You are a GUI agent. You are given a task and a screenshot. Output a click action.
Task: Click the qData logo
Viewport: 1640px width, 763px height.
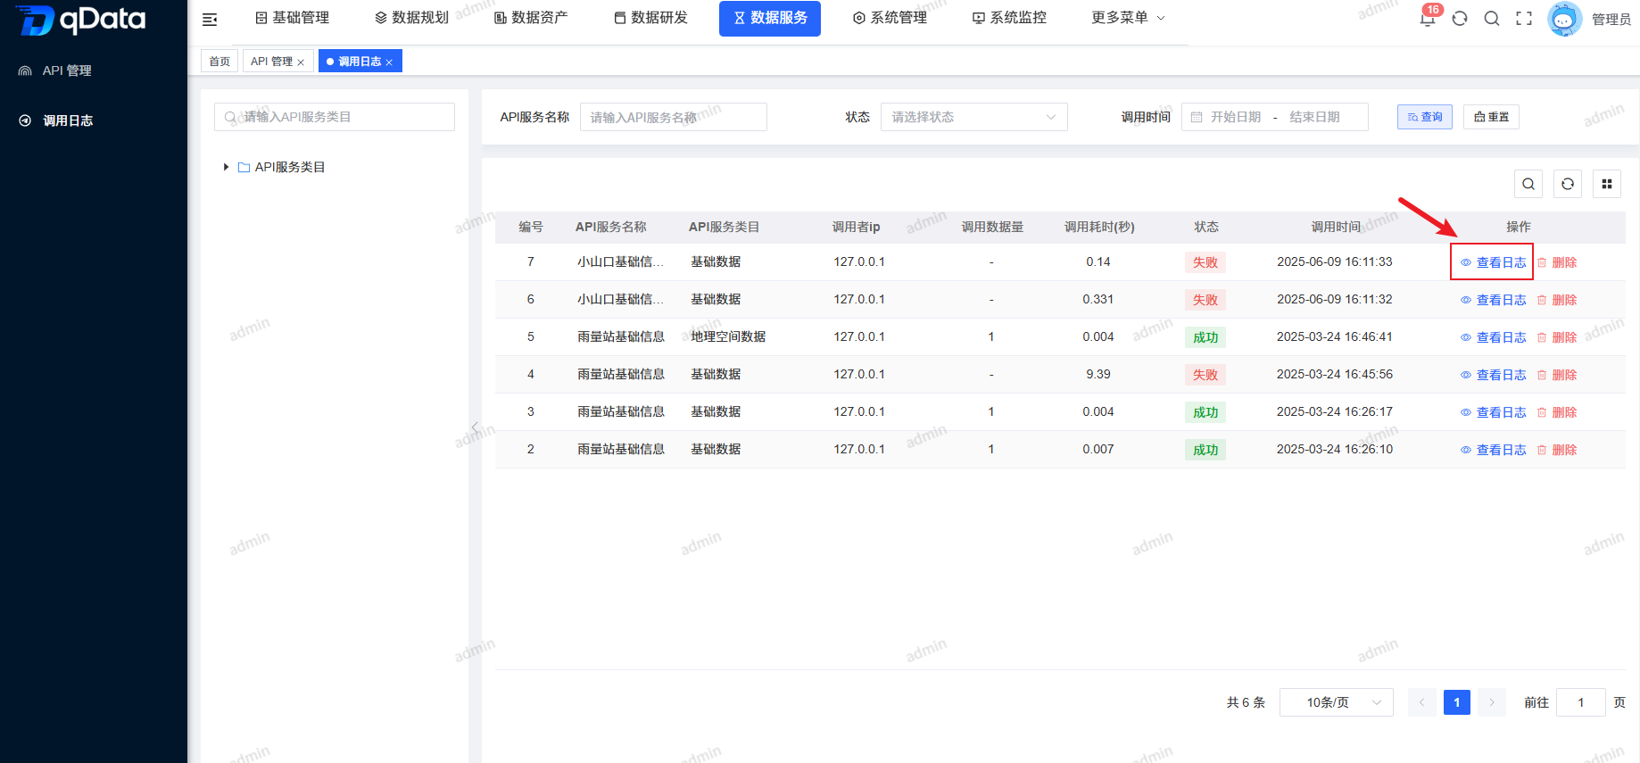[81, 19]
